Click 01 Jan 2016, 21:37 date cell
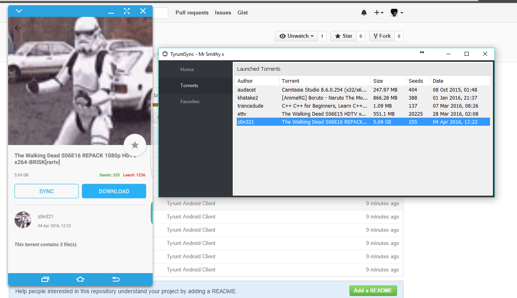This screenshot has width=517, height=298. pyautogui.click(x=455, y=98)
